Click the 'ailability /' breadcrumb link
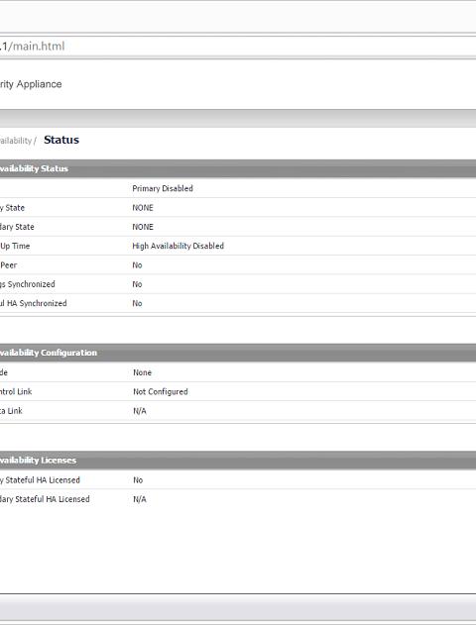 tap(19, 141)
